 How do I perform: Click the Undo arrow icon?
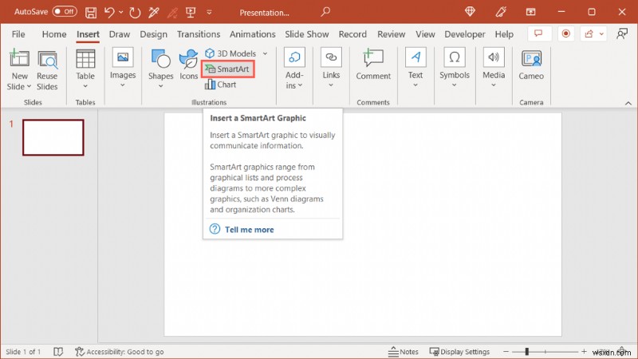109,12
